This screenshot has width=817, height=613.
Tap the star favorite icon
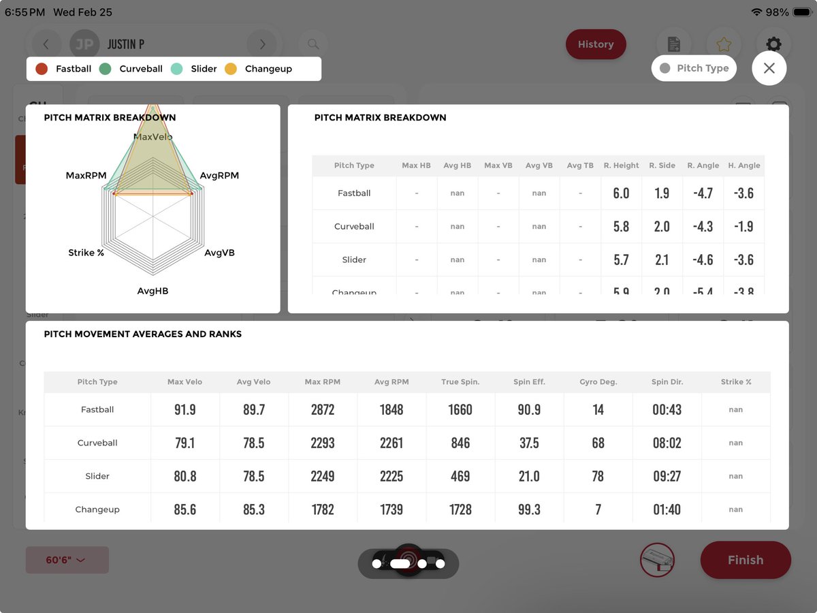tap(724, 44)
